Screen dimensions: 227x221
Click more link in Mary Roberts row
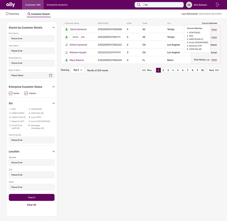pos(214,60)
